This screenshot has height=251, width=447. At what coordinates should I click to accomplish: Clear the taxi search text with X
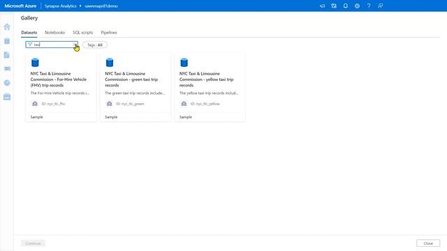(74, 45)
